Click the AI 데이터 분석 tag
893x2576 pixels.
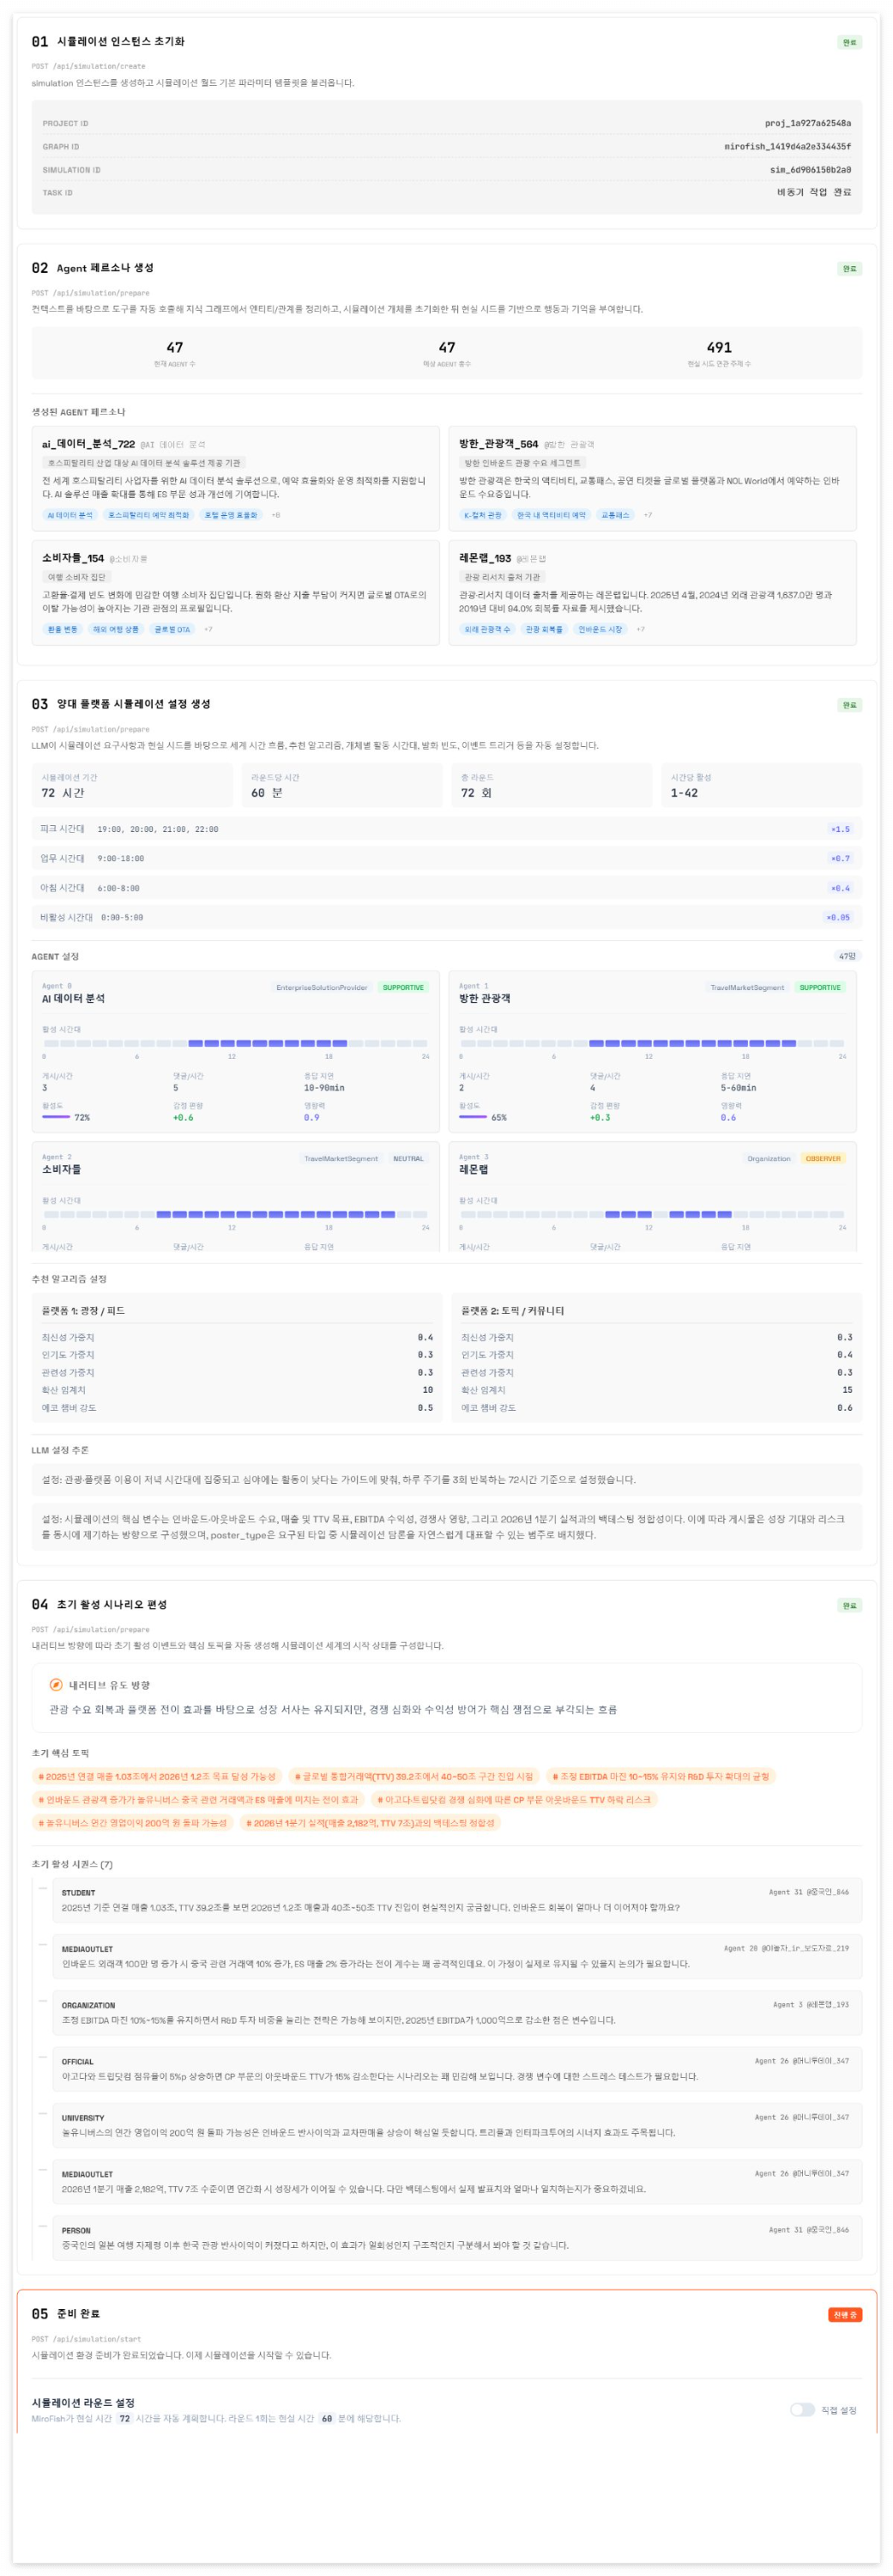coord(70,515)
